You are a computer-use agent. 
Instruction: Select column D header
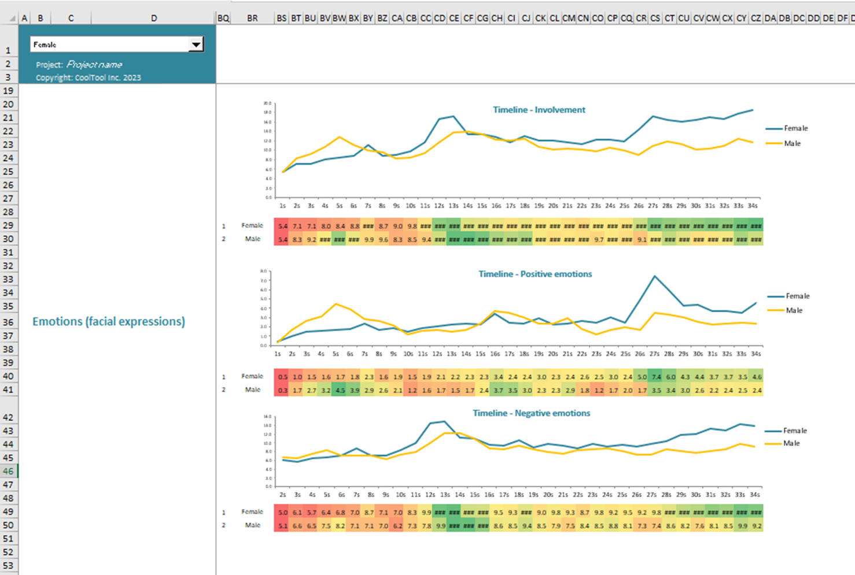pos(153,18)
